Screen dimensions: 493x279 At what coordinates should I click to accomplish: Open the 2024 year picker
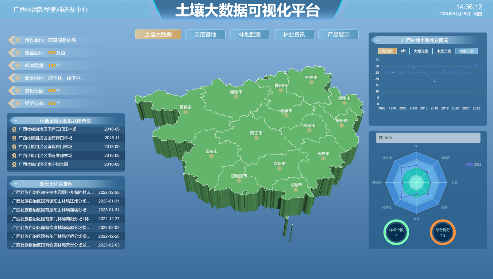(x=428, y=138)
